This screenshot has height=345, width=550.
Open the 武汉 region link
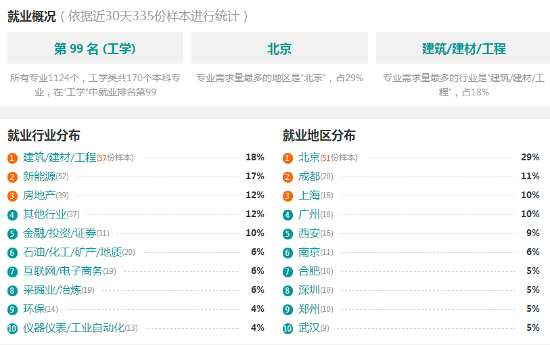coord(309,327)
